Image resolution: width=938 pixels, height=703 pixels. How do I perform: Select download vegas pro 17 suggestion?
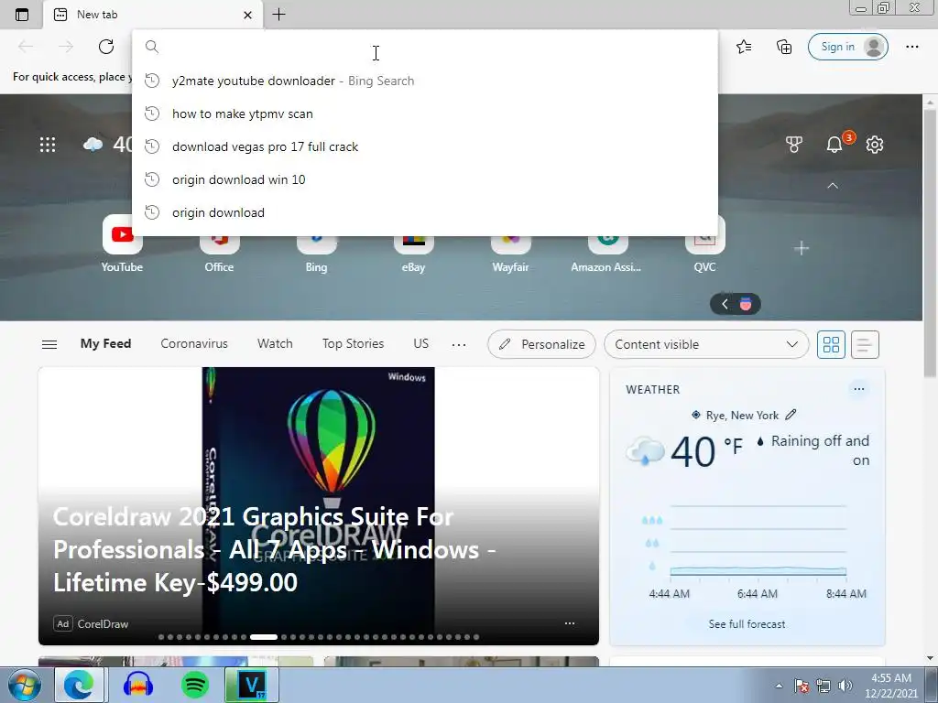(425, 146)
